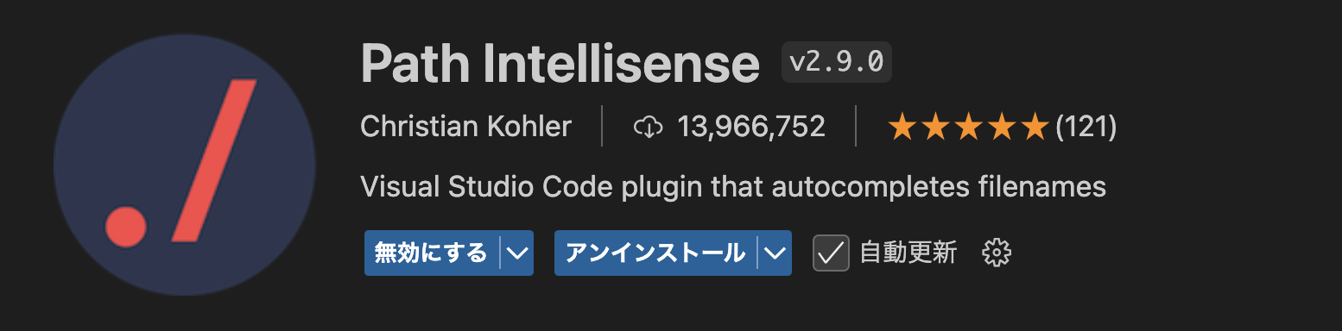Expand the arrow beside アンインストール
Viewport: 1342px width, 331px height.
point(775,253)
